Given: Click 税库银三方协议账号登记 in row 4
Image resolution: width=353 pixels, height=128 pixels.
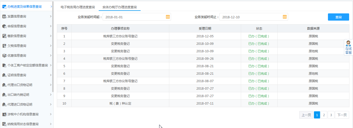Looking at the screenshot, I should click(120, 59).
